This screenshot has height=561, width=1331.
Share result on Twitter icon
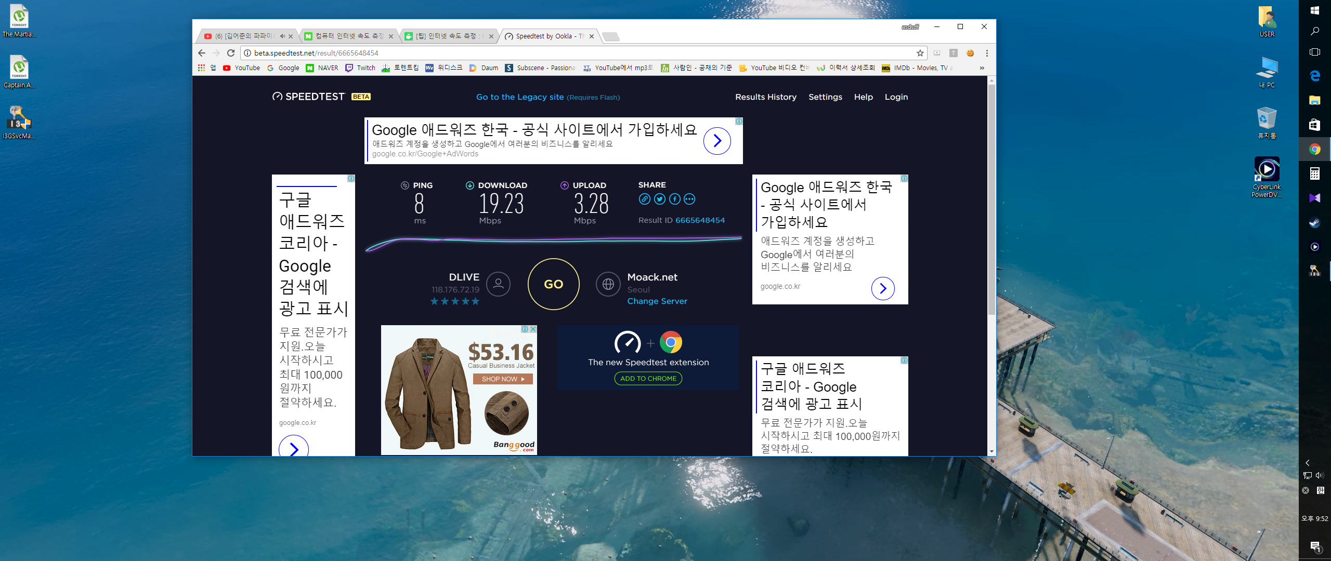tap(659, 199)
